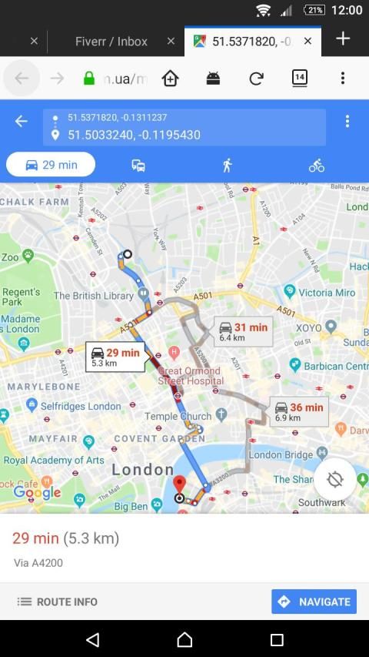This screenshot has width=369, height=657.
Task: Tap the browser reload icon
Action: pyautogui.click(x=256, y=78)
